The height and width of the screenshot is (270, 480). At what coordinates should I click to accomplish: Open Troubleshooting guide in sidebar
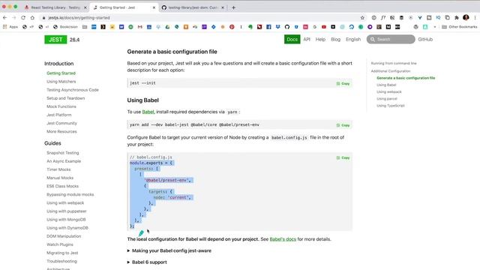[x=61, y=261]
